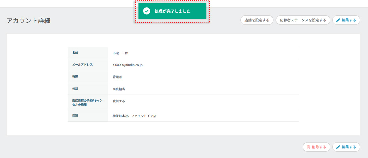
Task: Click the 管理者 permission value
Action: (117, 77)
